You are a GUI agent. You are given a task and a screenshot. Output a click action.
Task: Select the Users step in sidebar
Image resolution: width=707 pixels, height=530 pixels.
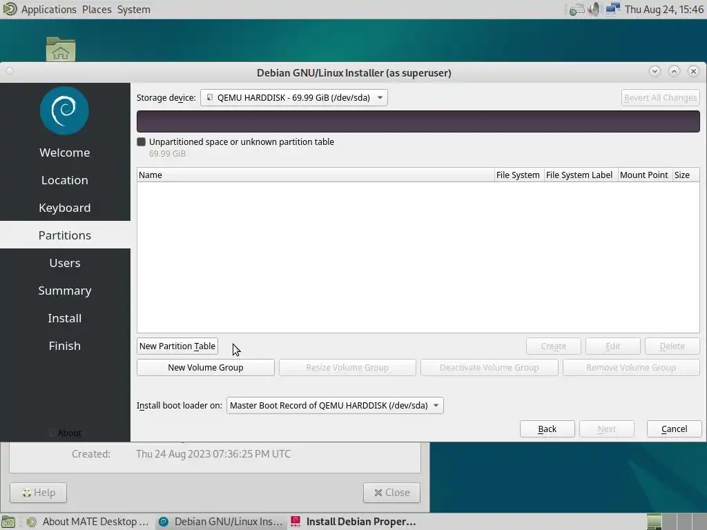pyautogui.click(x=65, y=263)
